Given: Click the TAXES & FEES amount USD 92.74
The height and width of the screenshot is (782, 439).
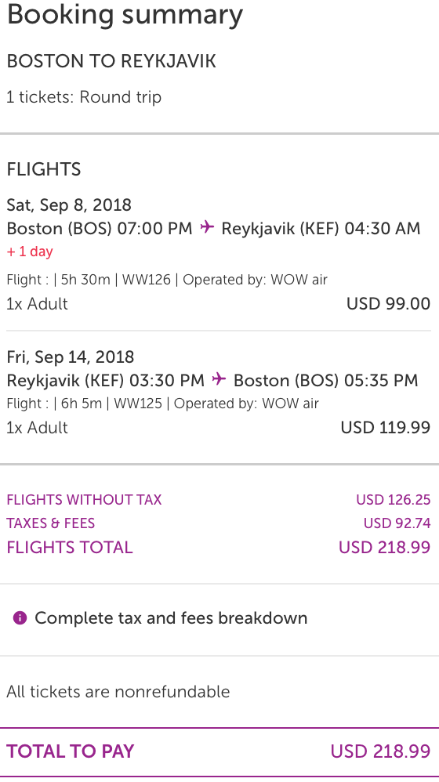Looking at the screenshot, I should point(397,523).
